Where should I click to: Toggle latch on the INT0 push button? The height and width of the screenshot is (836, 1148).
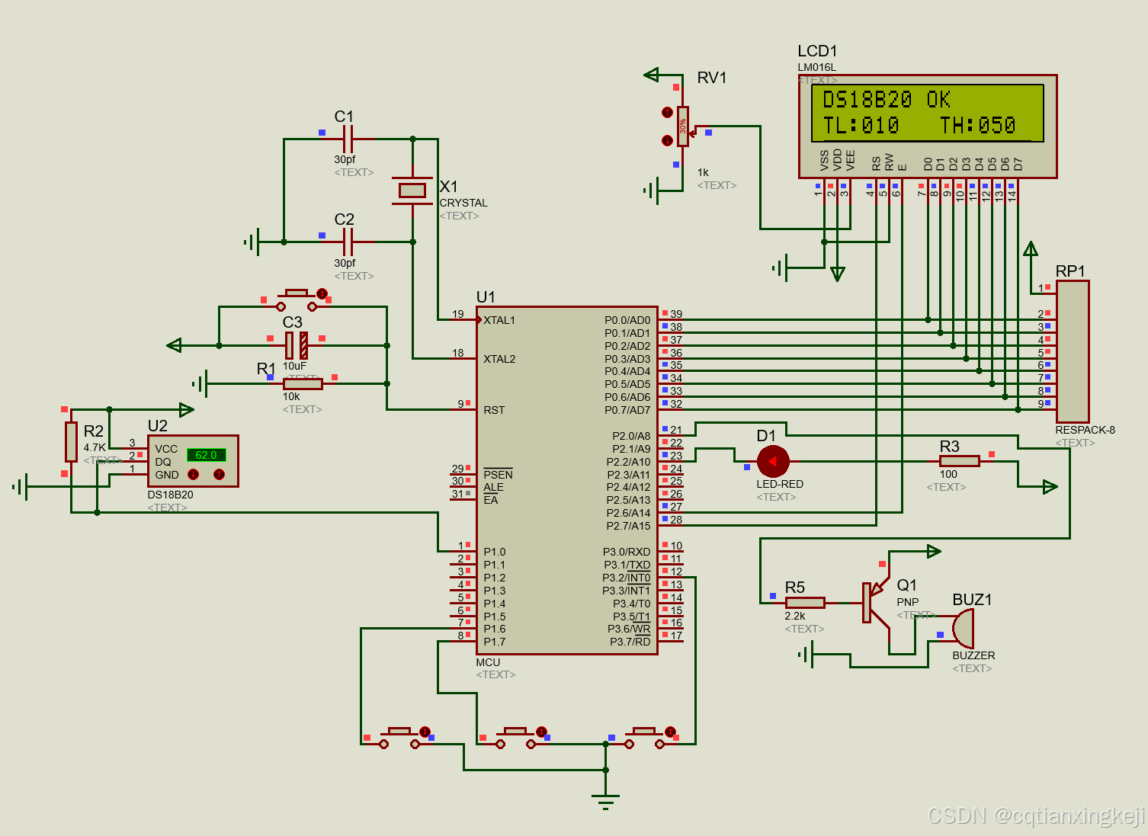coord(670,732)
